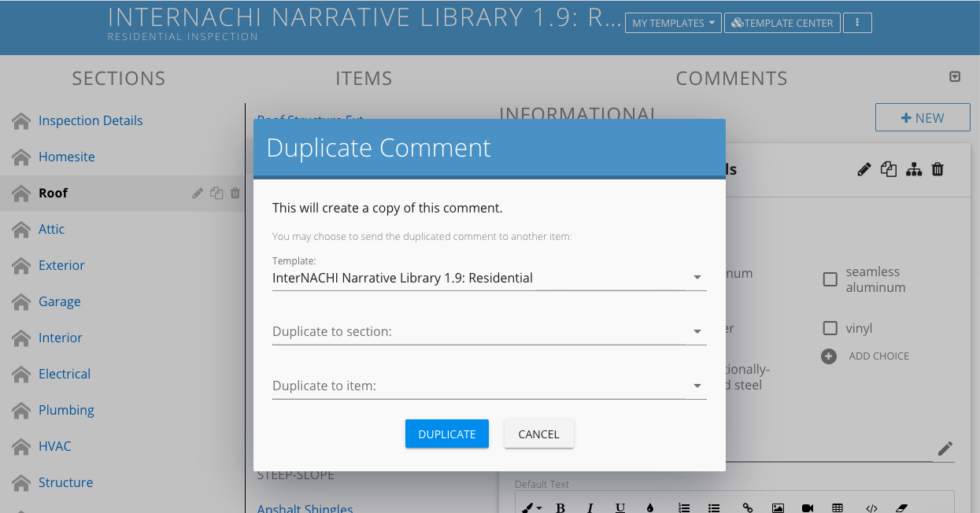Viewport: 980px width, 513px height.
Task: Open the Duplicate to section dropdown
Action: [489, 332]
